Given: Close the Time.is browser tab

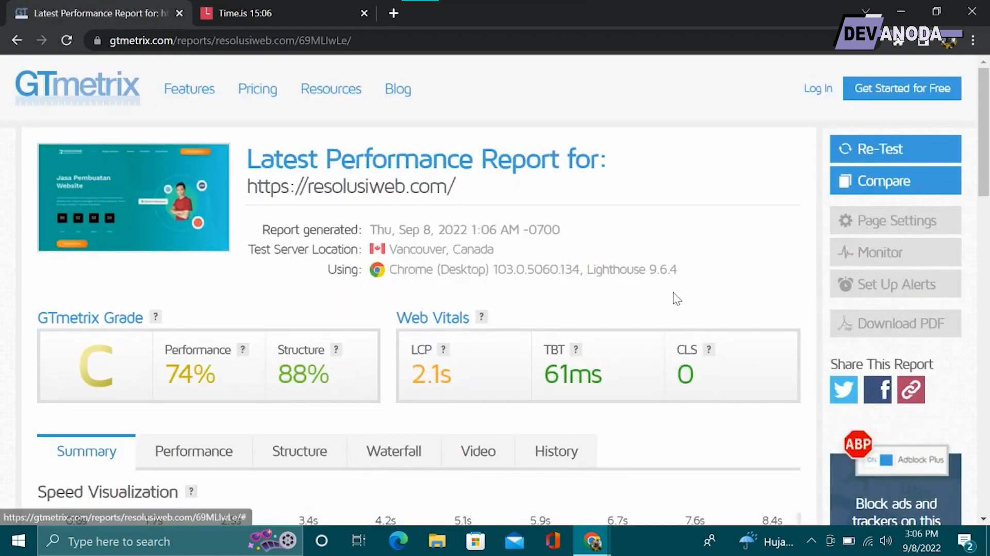Looking at the screenshot, I should tap(364, 13).
